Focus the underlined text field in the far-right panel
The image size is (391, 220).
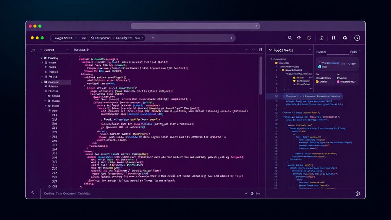pyautogui.click(x=338, y=52)
